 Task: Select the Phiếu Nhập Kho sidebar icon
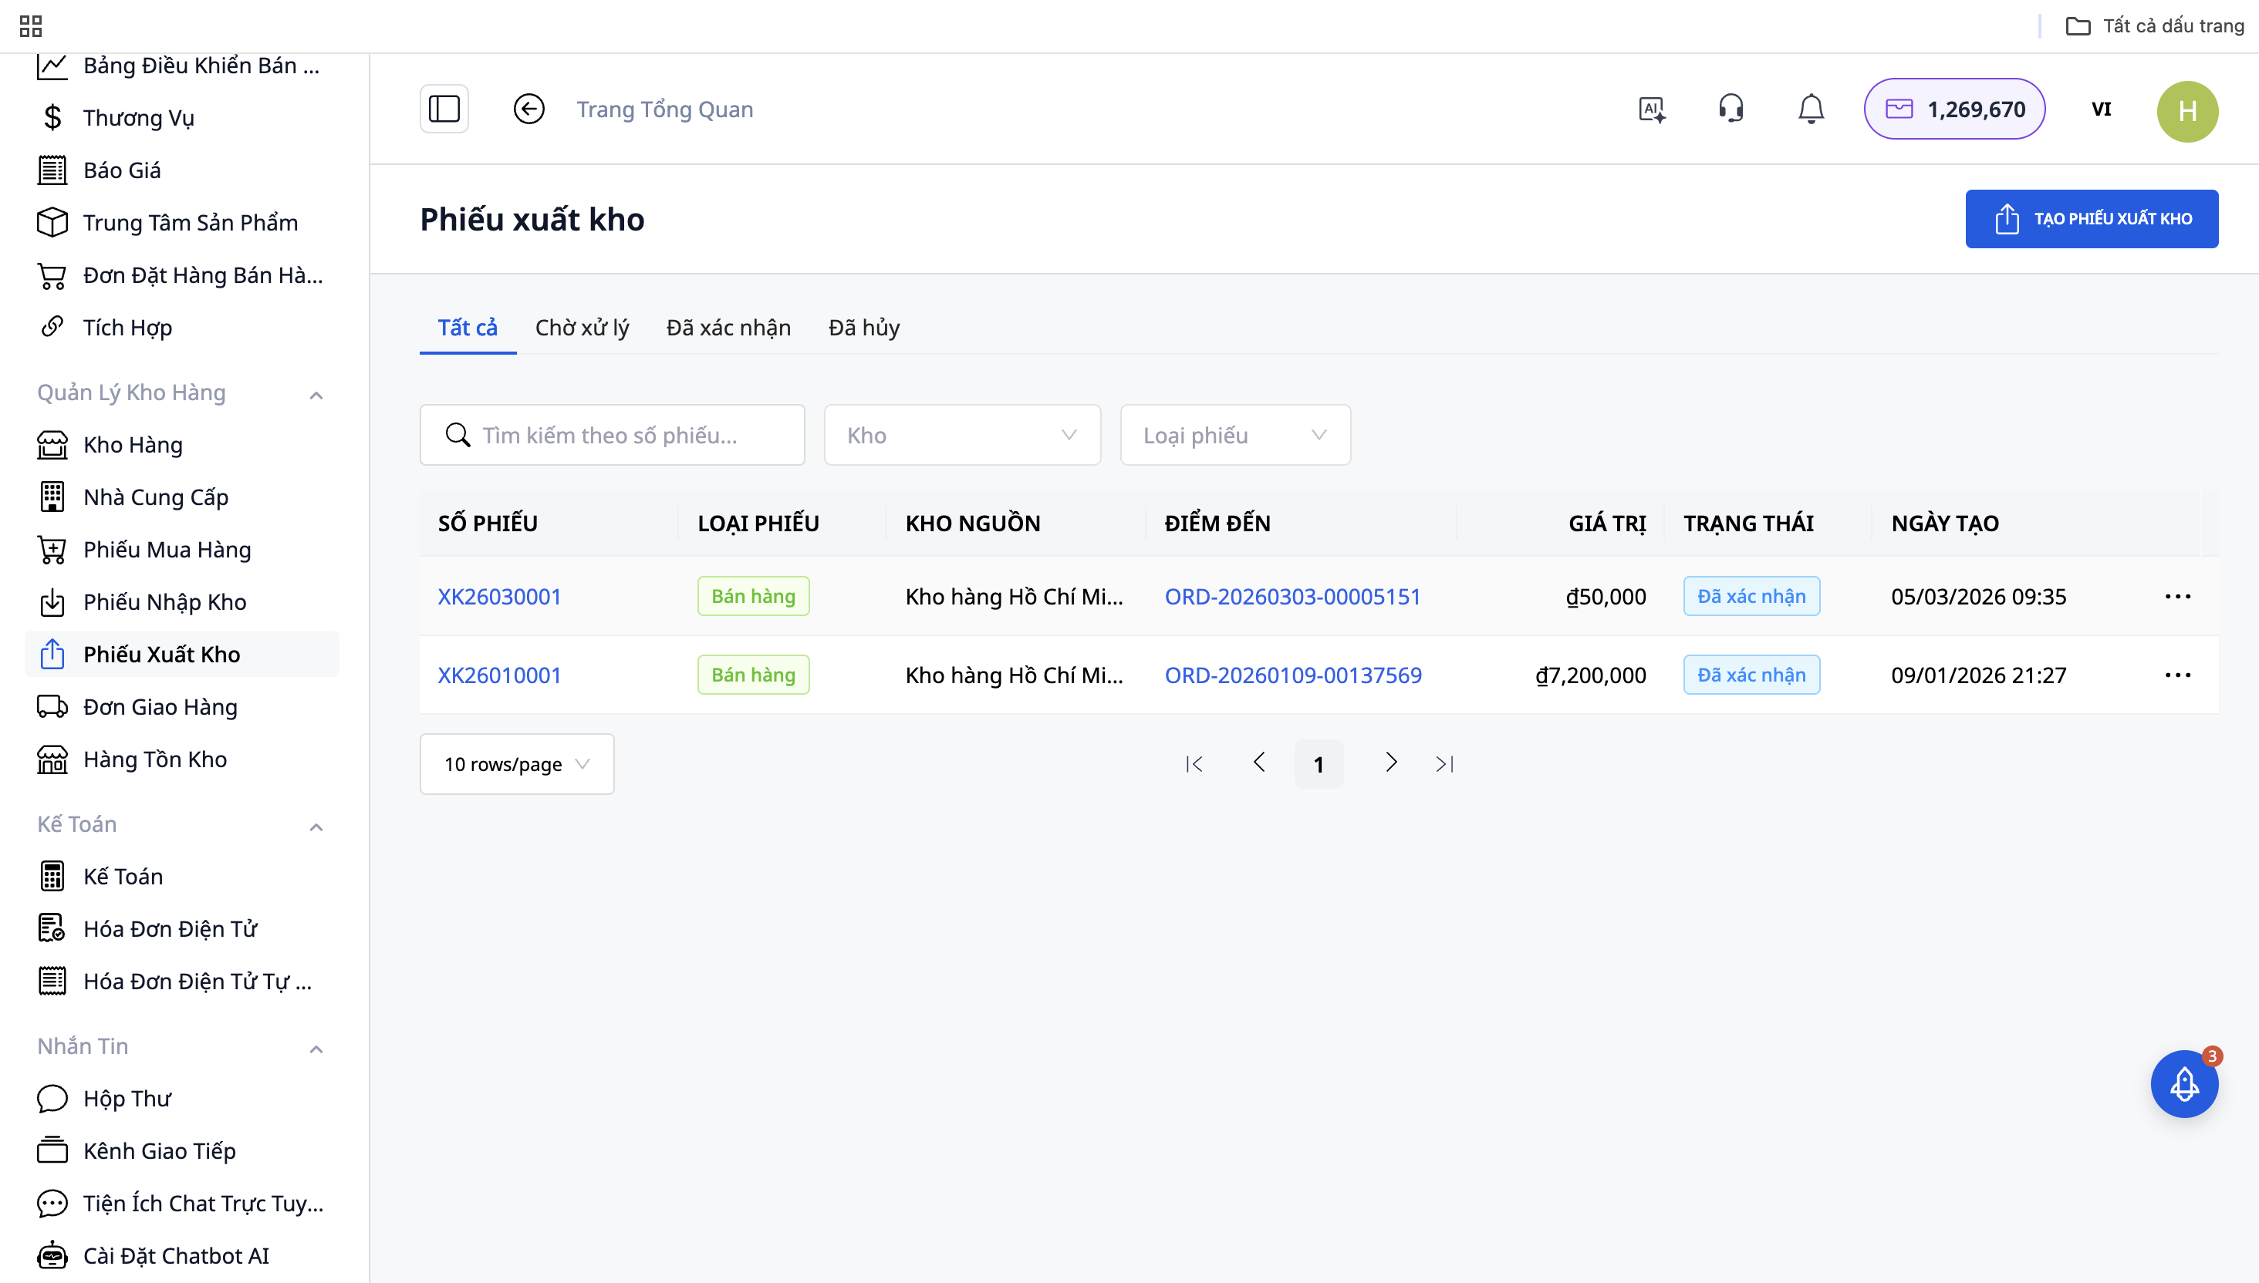click(x=53, y=602)
